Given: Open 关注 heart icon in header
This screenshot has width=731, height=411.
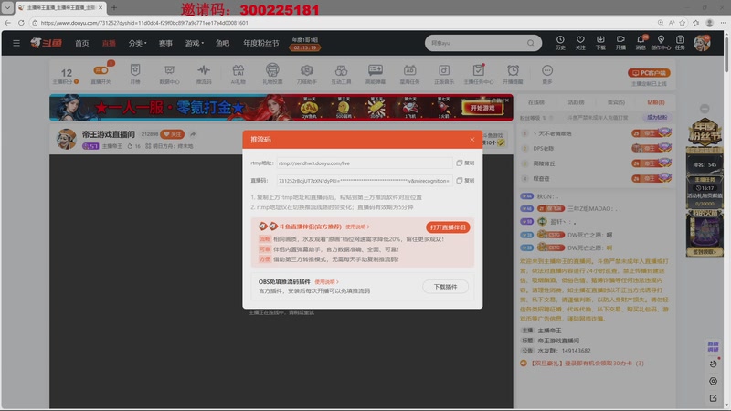Looking at the screenshot, I should [580, 42].
